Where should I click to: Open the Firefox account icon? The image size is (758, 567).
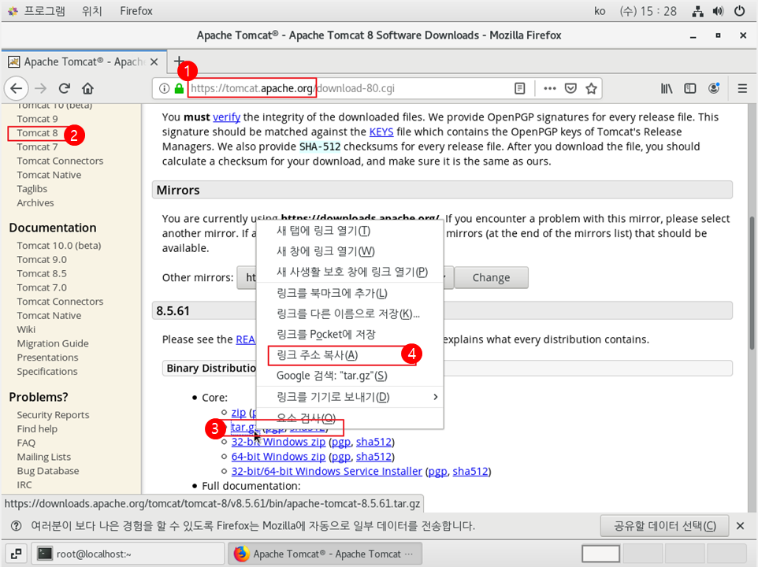pos(714,88)
